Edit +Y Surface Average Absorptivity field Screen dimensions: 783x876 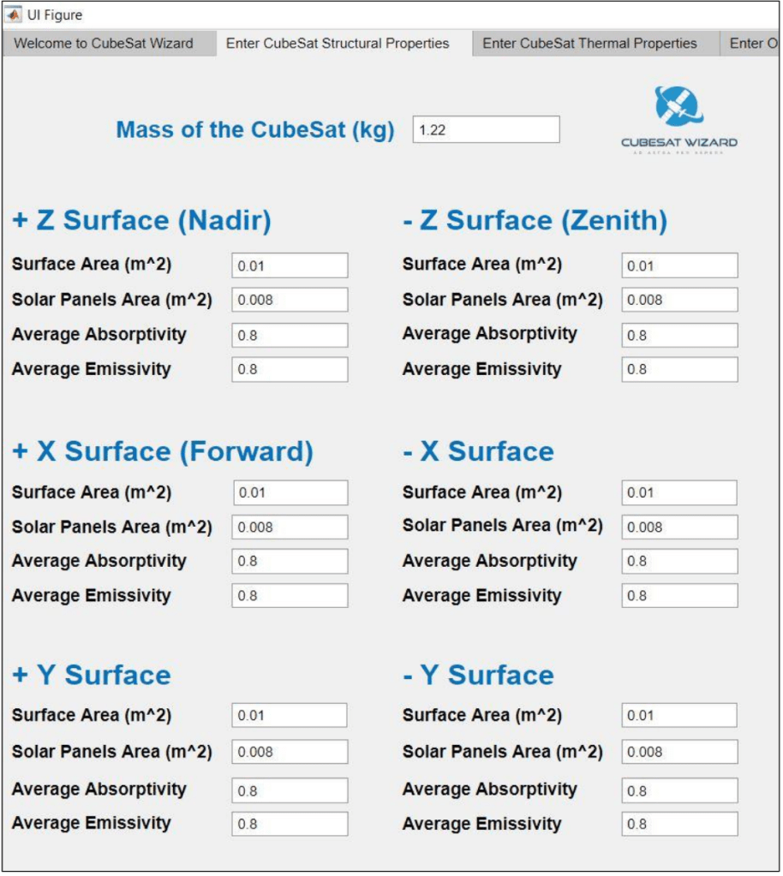pos(290,790)
